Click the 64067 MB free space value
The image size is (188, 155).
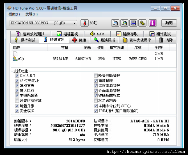click(x=83, y=59)
